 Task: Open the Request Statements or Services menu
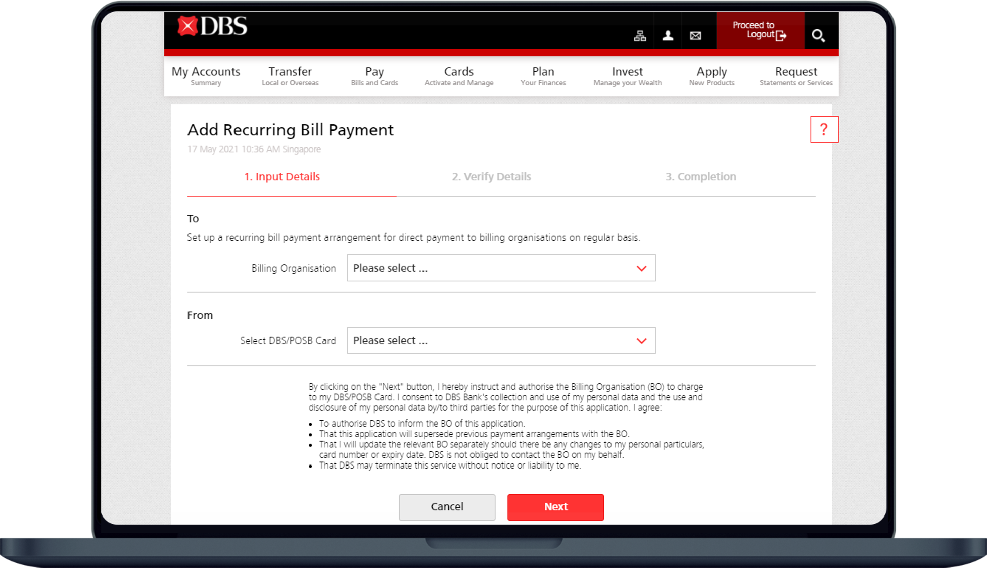click(x=795, y=76)
